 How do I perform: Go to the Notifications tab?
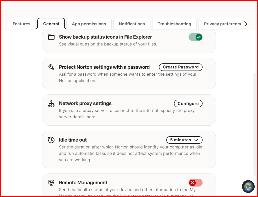pos(132,24)
